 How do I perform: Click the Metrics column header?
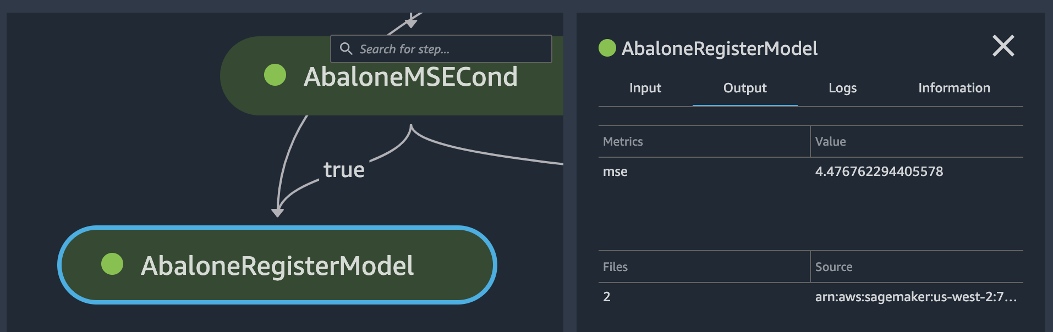click(x=623, y=142)
